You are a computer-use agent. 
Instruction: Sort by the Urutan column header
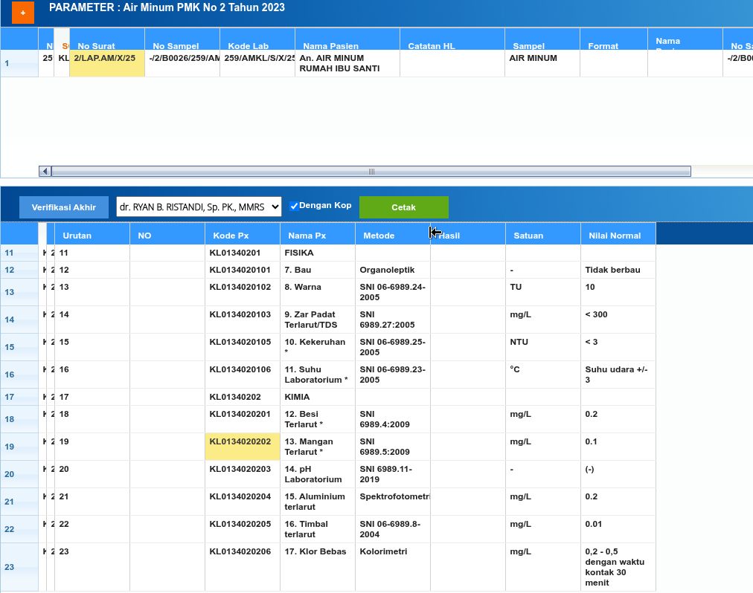pos(92,236)
